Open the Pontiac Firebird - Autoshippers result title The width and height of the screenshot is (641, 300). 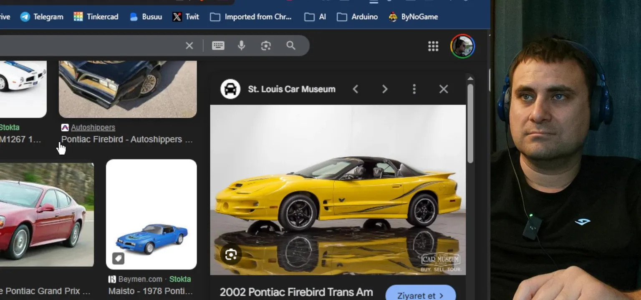click(x=127, y=139)
